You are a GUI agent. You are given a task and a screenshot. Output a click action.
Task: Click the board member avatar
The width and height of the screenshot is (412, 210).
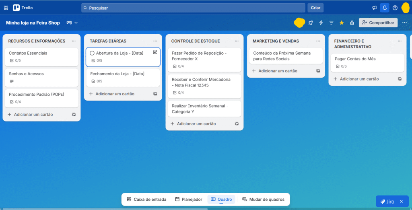(299, 23)
